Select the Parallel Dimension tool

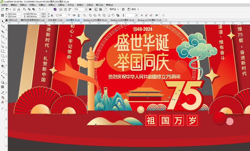[2, 72]
